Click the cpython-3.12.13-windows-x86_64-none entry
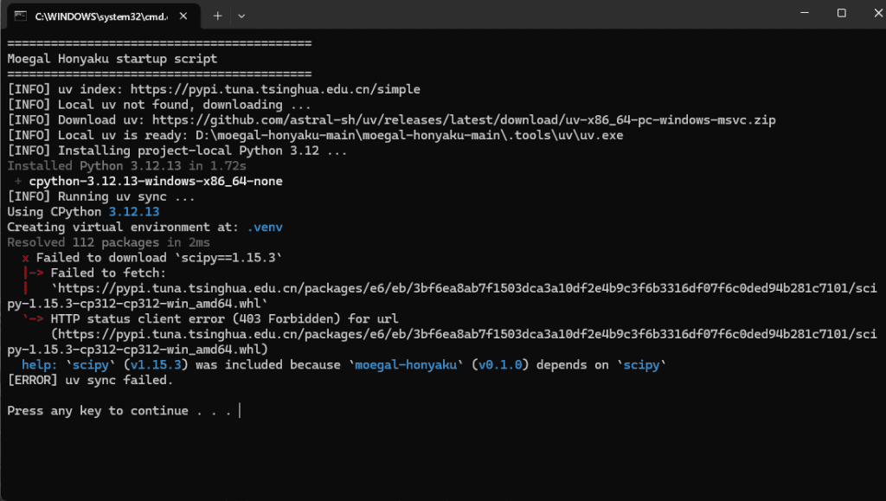 [156, 182]
